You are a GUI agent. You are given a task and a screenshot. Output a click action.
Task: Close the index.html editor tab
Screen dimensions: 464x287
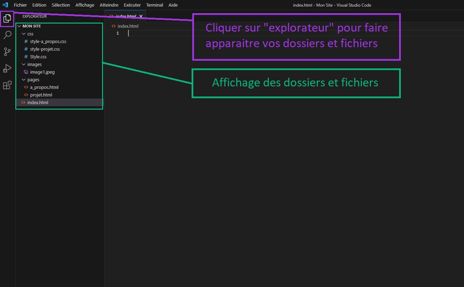[141, 16]
